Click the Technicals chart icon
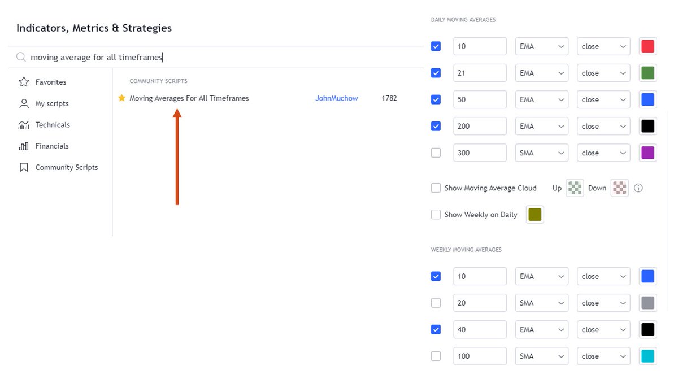Screen dimensions: 678x383 [x=24, y=125]
